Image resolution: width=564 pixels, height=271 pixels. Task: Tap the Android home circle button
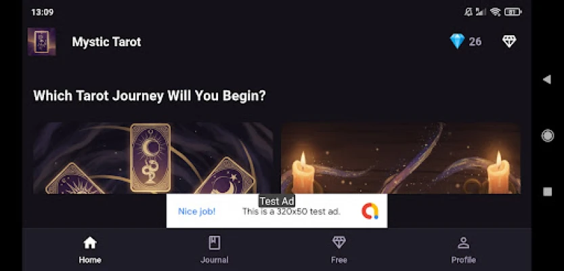click(x=548, y=135)
